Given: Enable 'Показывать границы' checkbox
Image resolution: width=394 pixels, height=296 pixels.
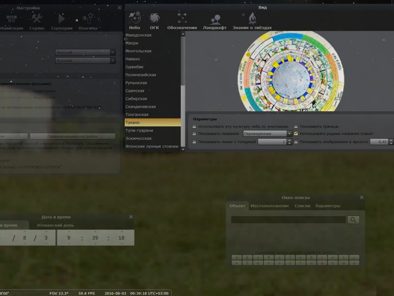Looking at the screenshot, I should click(x=296, y=126).
